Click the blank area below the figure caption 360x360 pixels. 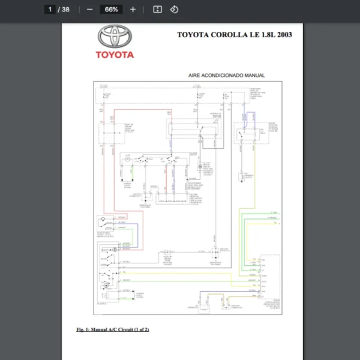pos(180,347)
